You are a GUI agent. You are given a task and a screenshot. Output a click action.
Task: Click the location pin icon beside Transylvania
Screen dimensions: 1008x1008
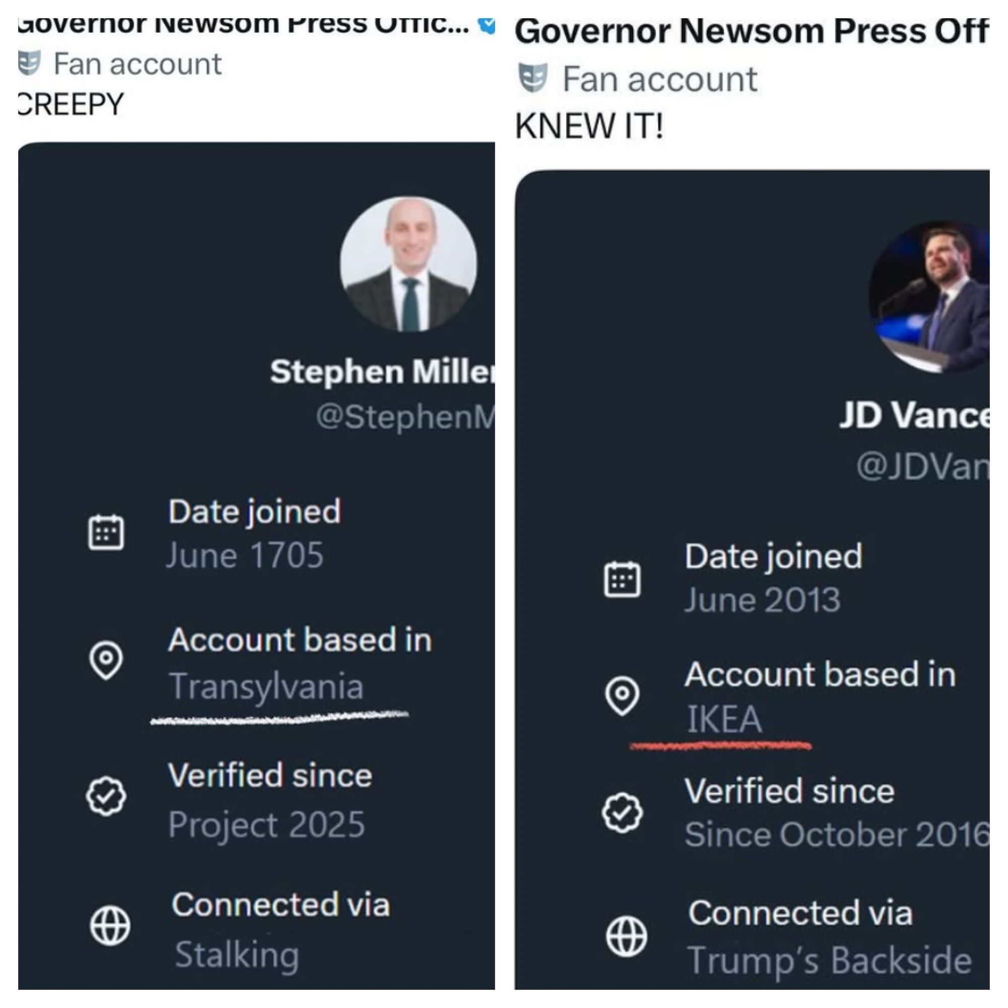(106, 660)
